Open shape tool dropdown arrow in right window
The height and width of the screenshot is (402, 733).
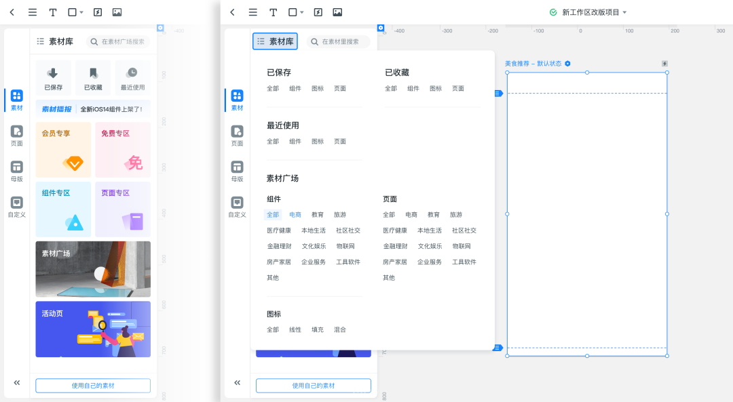click(x=301, y=13)
